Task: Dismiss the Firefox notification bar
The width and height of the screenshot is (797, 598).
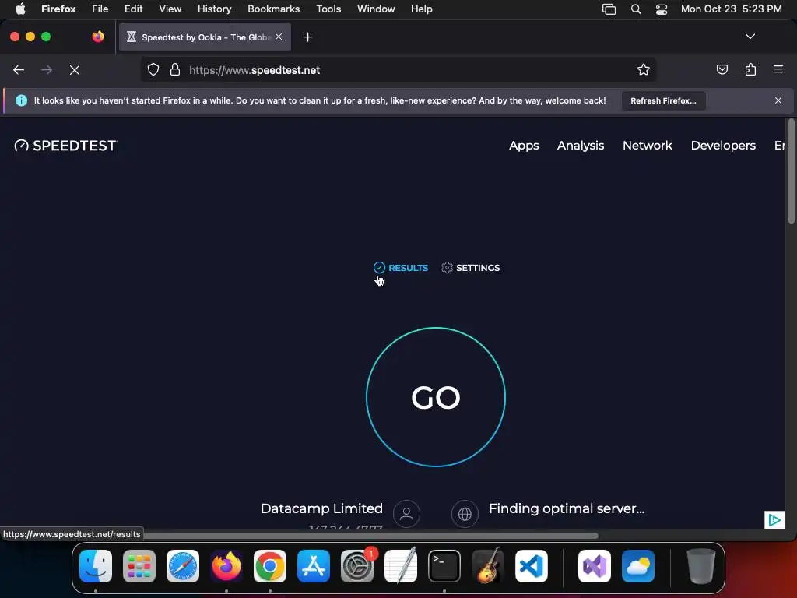Action: pyautogui.click(x=778, y=100)
